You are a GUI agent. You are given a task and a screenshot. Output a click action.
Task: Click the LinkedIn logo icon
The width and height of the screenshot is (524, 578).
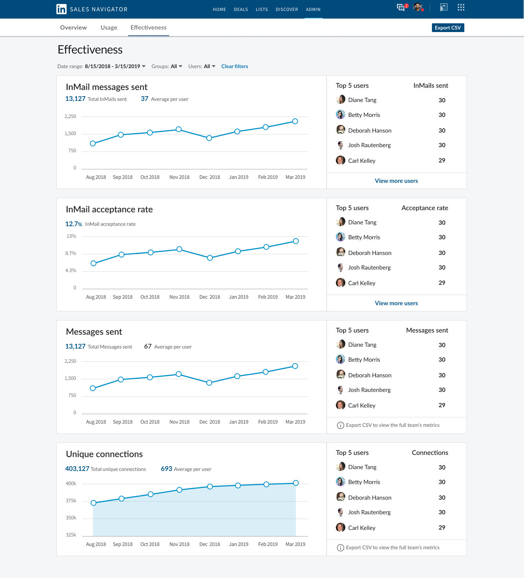(61, 9)
